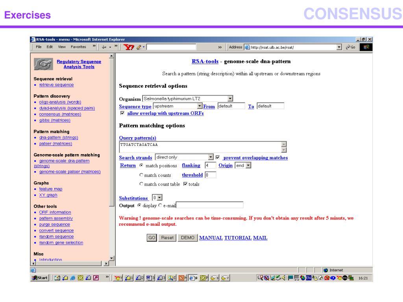Image resolution: width=403 pixels, height=302 pixels.
Task: Click the Windows flag logo in browser corner
Action: (x=366, y=47)
